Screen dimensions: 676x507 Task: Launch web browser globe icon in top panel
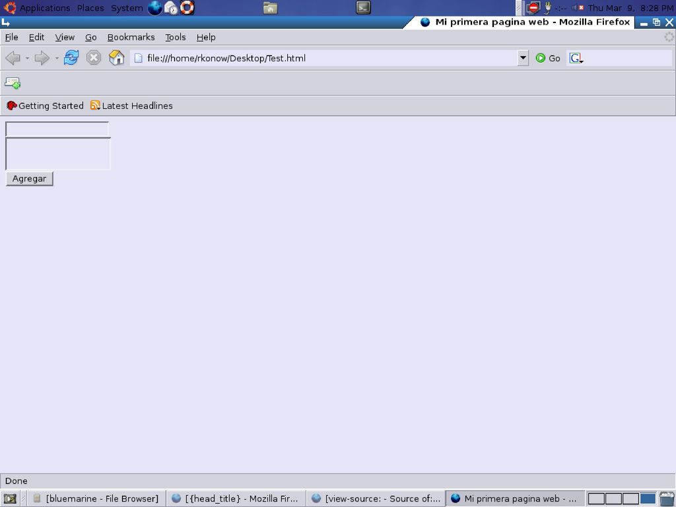coord(154,8)
